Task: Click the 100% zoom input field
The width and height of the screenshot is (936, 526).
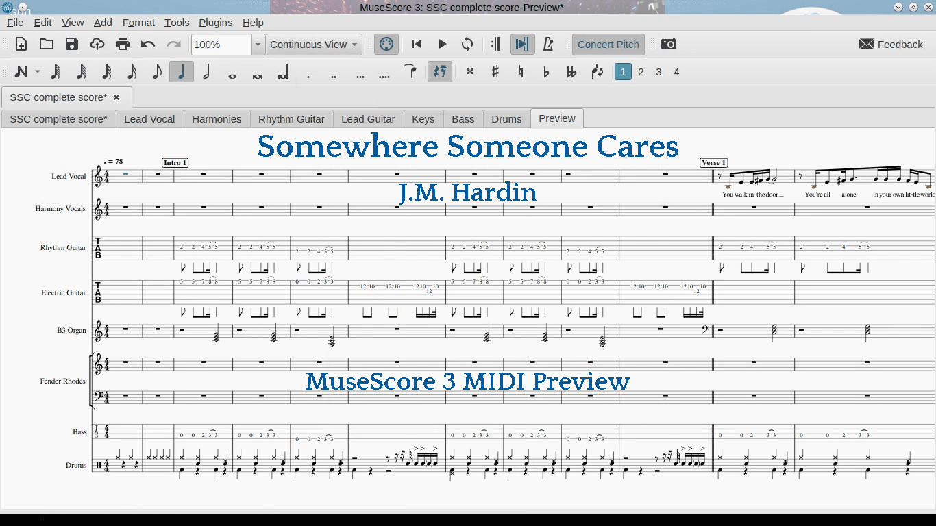Action: point(221,45)
